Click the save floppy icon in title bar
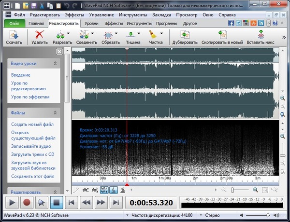Viewport: 290px width, 222px height. tap(34, 5)
